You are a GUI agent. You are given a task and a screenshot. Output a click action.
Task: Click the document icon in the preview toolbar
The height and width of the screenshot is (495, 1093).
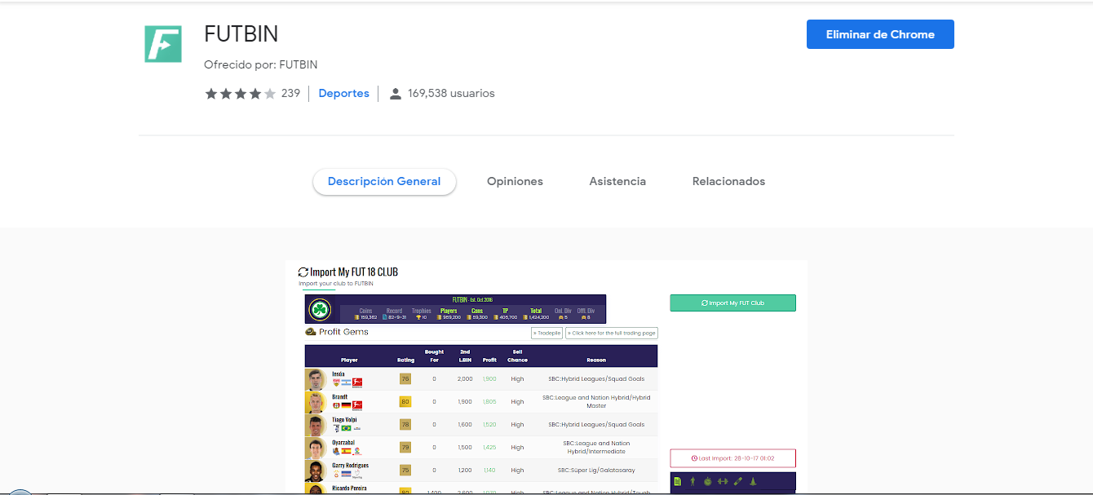(x=678, y=481)
